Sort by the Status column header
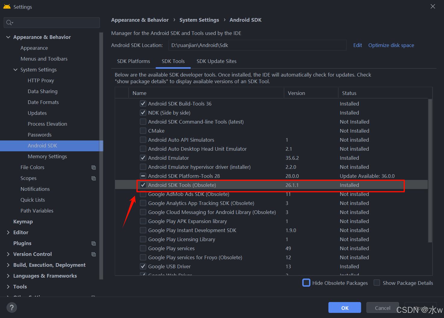The height and width of the screenshot is (318, 444). pyautogui.click(x=385, y=93)
